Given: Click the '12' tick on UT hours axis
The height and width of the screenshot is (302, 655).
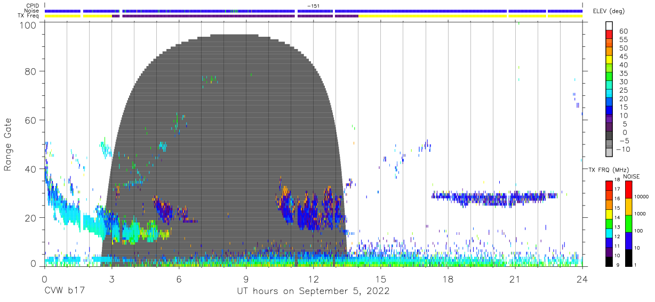Looking at the screenshot, I should point(313,279).
